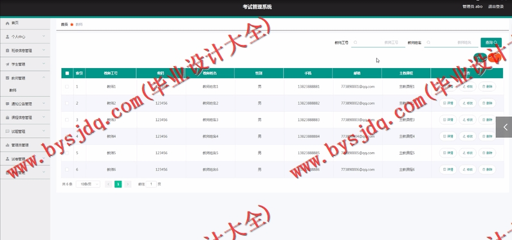Click the person icon beside 个人中心

(x=8, y=37)
